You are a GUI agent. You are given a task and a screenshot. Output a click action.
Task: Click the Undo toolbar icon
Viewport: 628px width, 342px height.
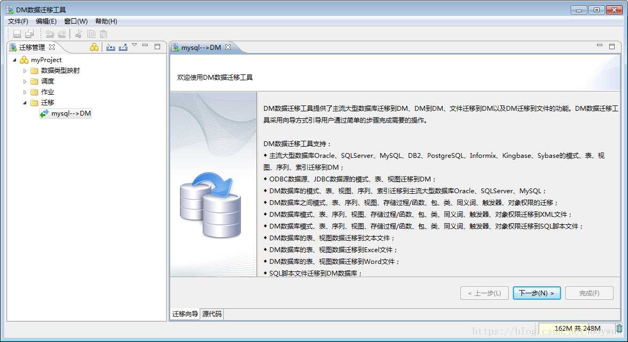point(50,34)
